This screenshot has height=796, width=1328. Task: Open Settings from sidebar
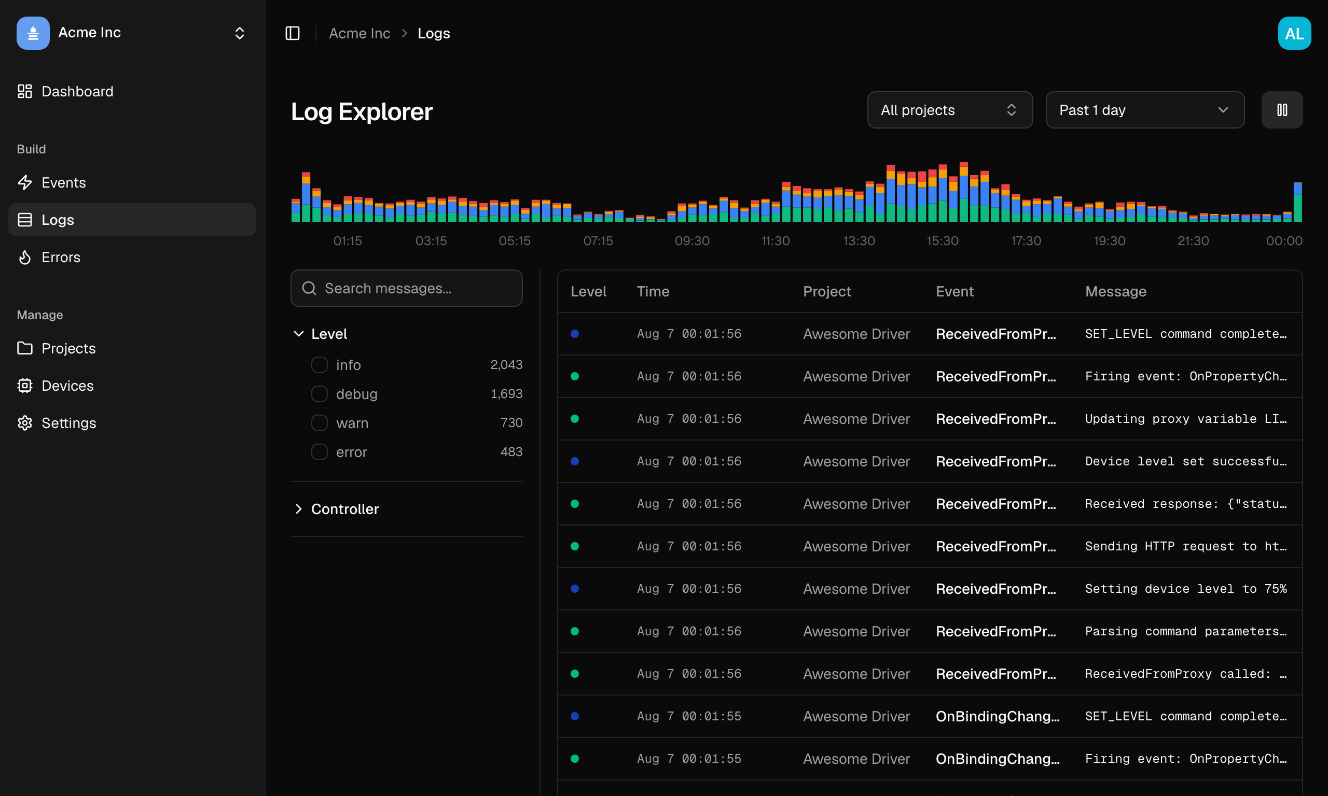pyautogui.click(x=132, y=423)
